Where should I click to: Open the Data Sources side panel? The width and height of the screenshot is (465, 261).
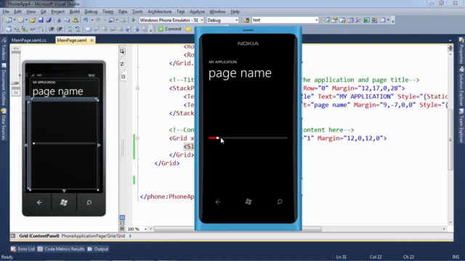tap(4, 124)
